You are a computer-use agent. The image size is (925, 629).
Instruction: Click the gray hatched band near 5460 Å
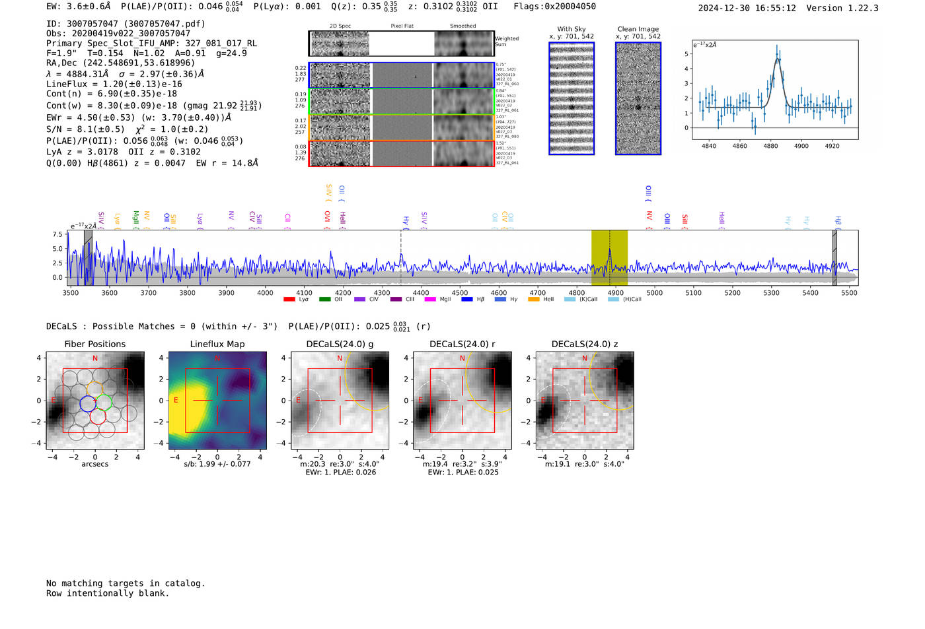pyautogui.click(x=834, y=257)
